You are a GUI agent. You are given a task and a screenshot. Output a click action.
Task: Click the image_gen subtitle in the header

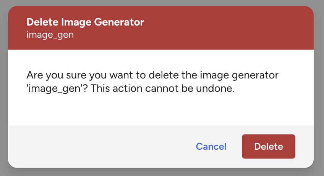coord(50,35)
